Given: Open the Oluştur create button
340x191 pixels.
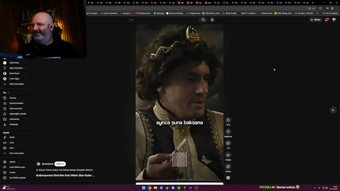Looking at the screenshot, I should point(315,20).
